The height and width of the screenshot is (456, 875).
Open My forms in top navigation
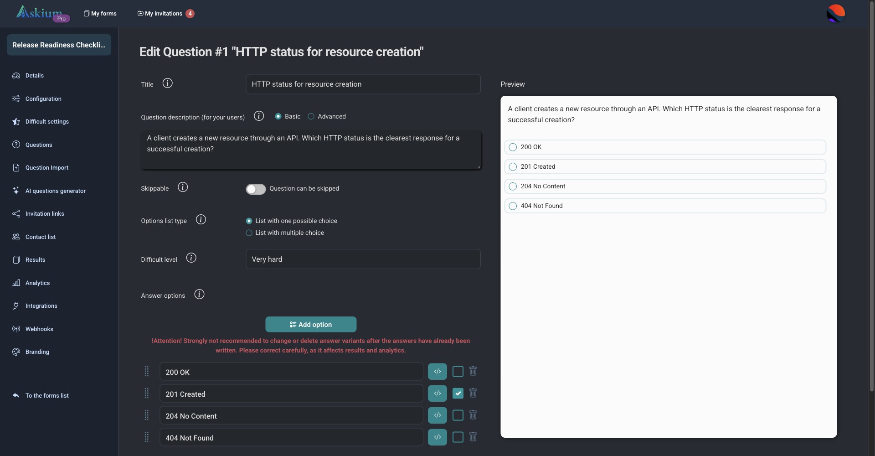pyautogui.click(x=100, y=14)
